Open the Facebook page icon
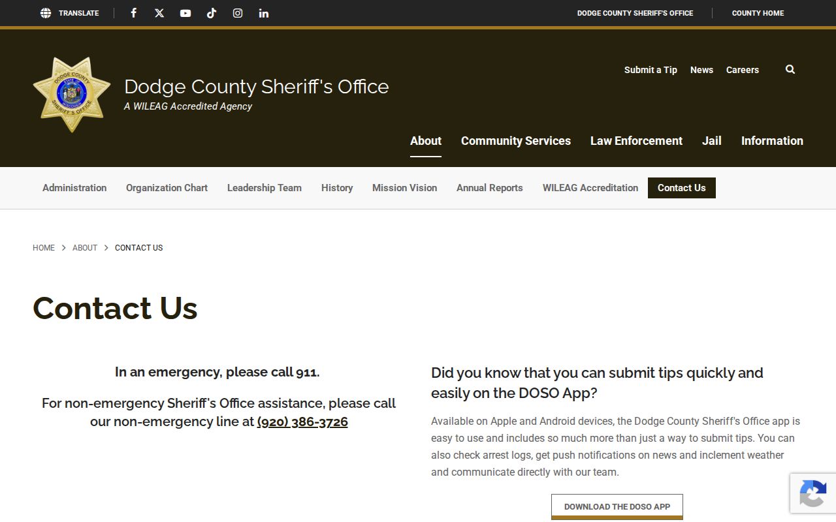This screenshot has height=522, width=836. (x=133, y=13)
